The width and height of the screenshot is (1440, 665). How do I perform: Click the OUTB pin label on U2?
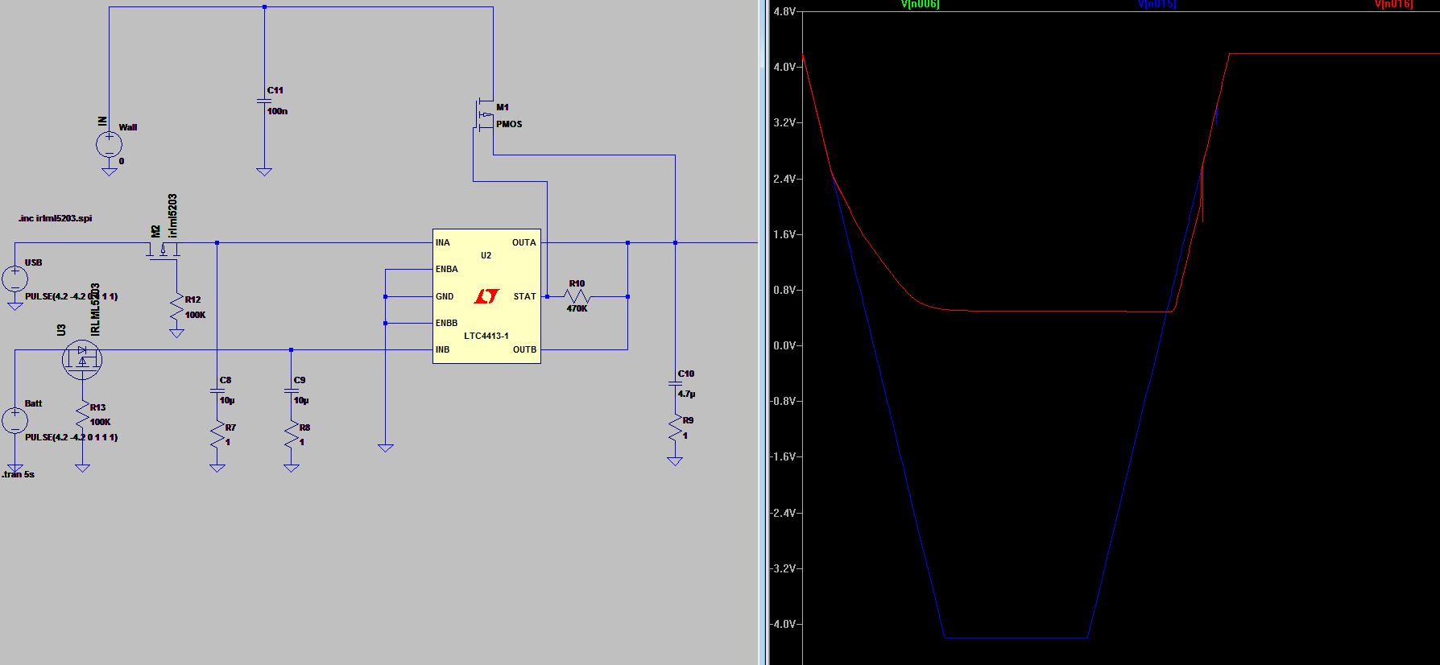click(524, 349)
